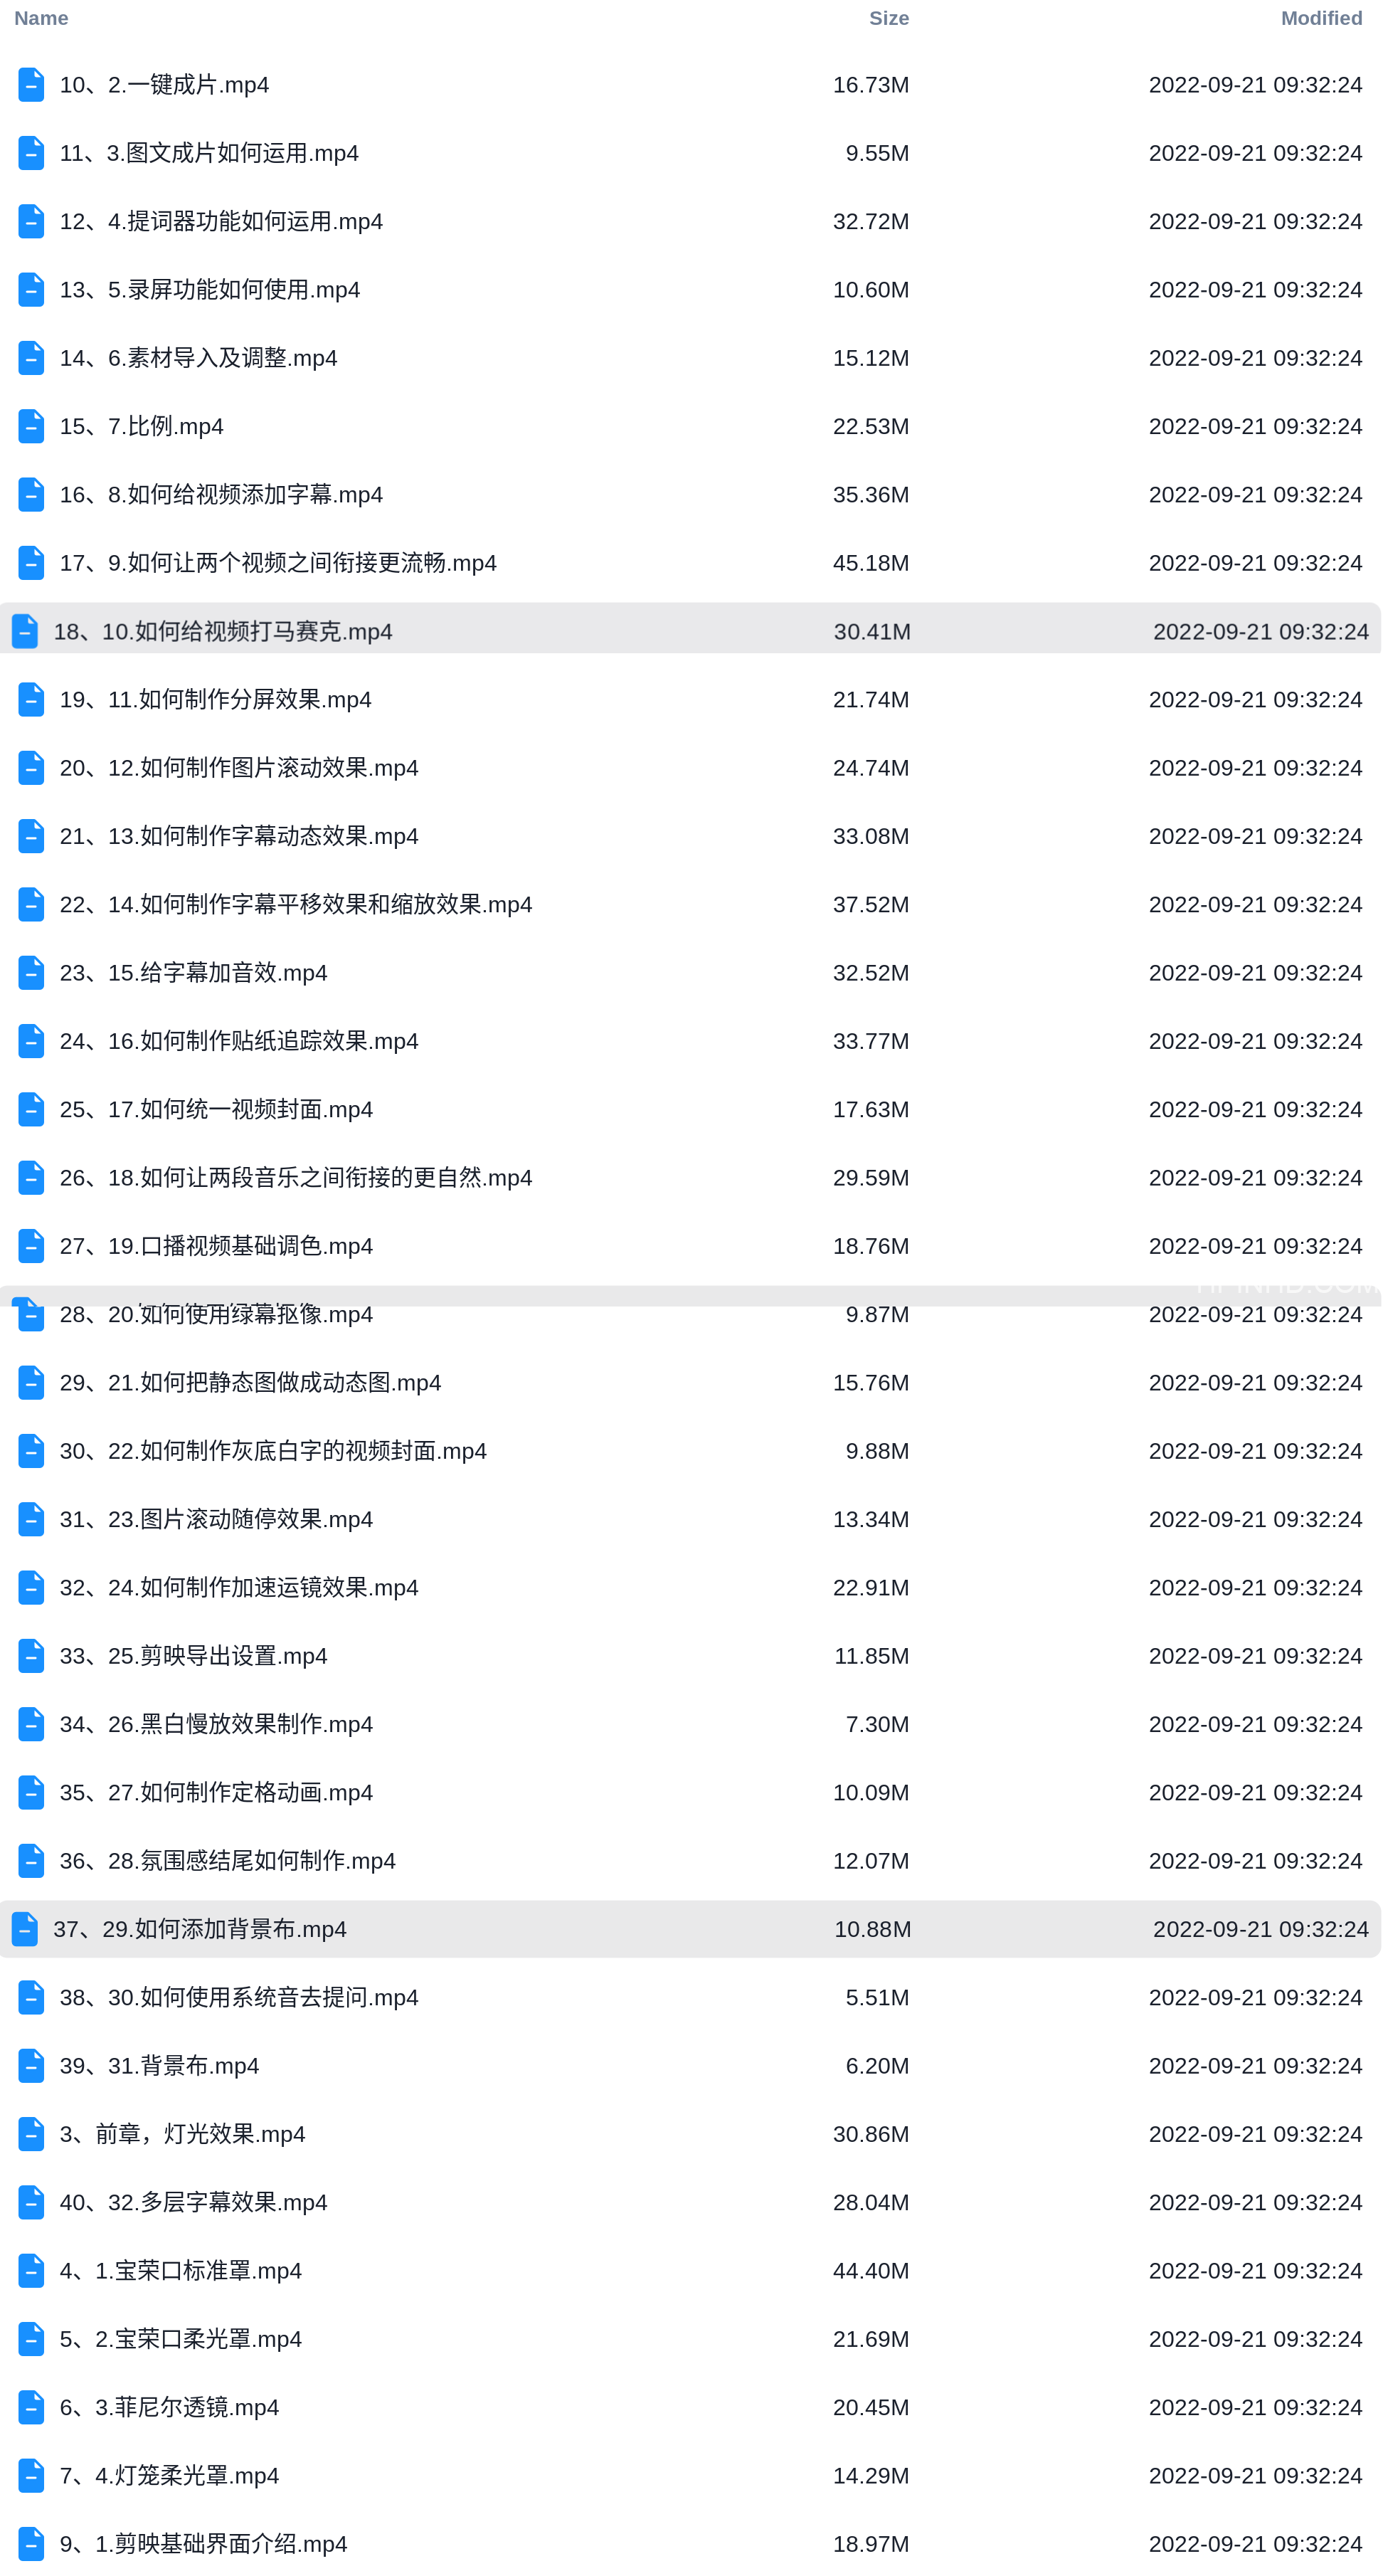Open file 9、1.剪映基础界面介绍.mp4

point(203,2544)
